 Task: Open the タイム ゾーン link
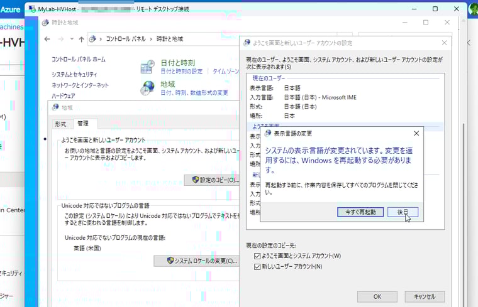tap(226, 71)
